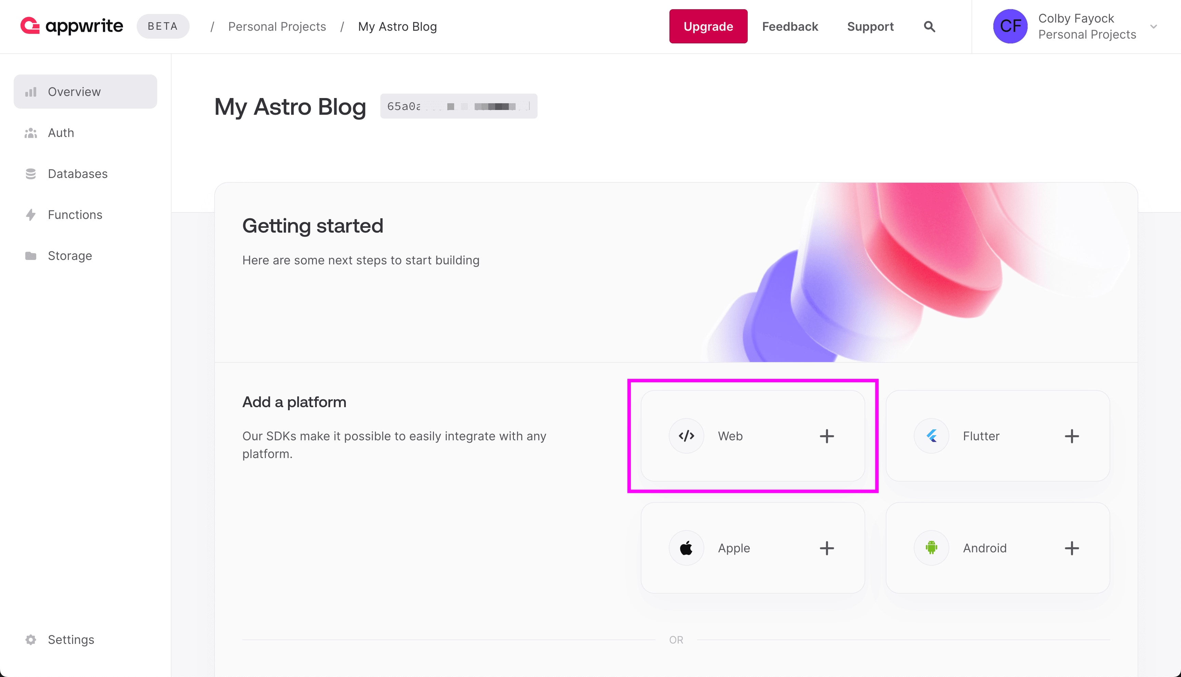The width and height of the screenshot is (1181, 677).
Task: Click the CF user avatar
Action: tap(1010, 26)
